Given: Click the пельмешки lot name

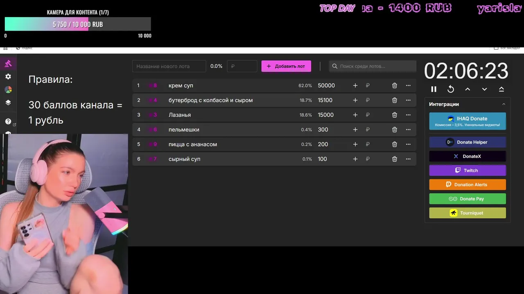Looking at the screenshot, I should tap(184, 130).
